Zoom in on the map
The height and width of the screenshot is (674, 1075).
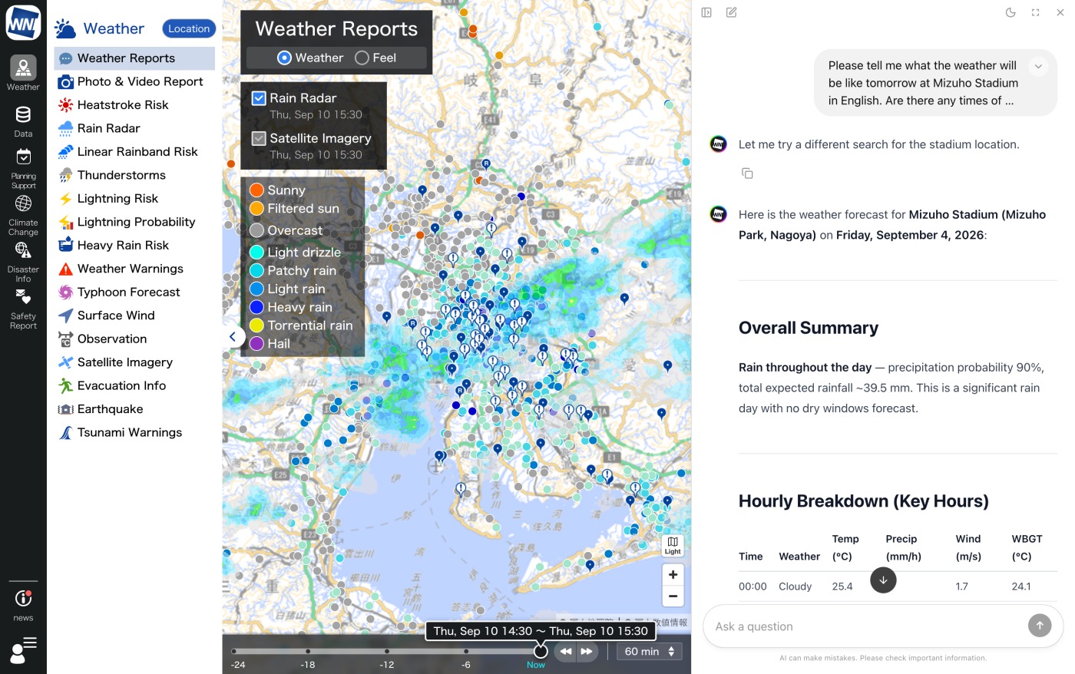(673, 574)
